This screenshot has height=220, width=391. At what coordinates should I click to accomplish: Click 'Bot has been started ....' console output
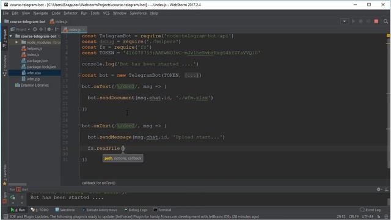coord(67,197)
